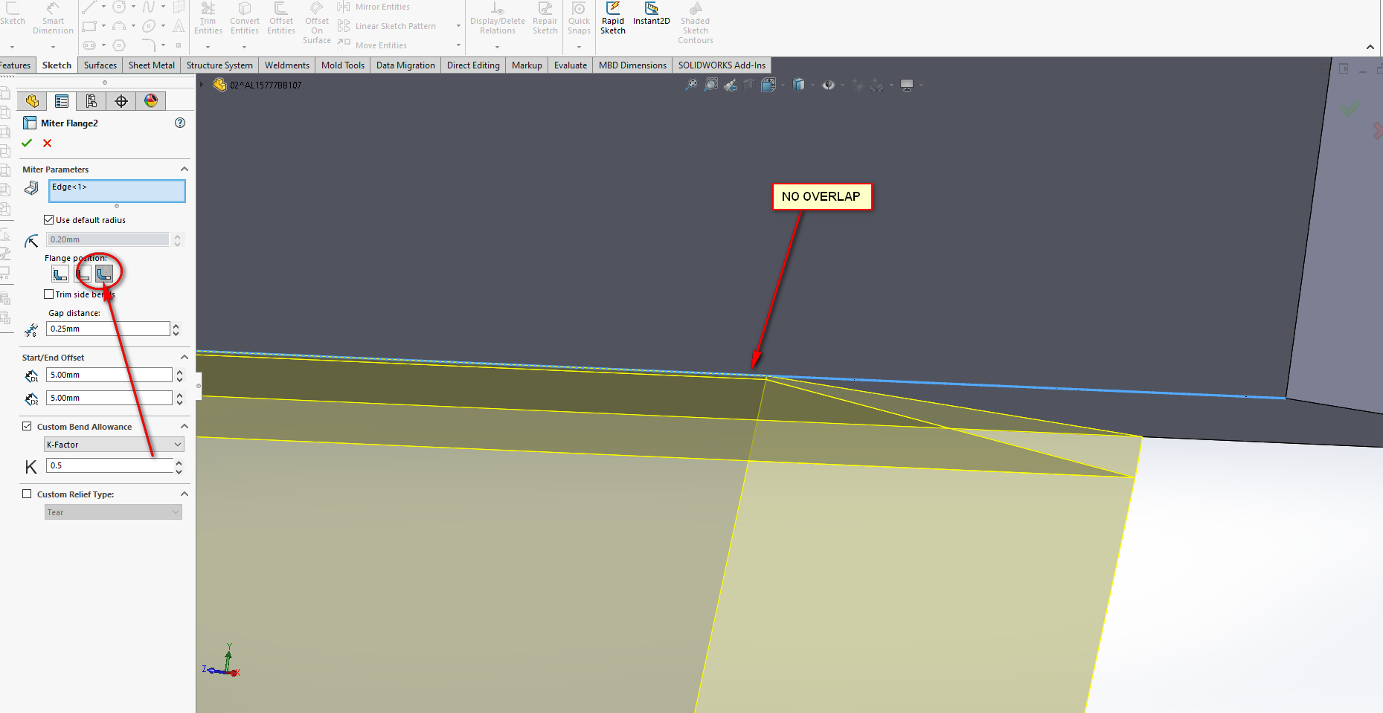This screenshot has width=1383, height=713.
Task: Expand the 02^AL15777BB107 flyout tree
Action: [202, 85]
